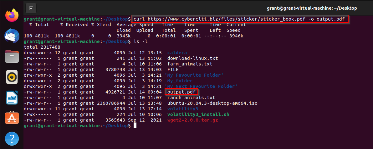Open Firefox from the dock
Viewport: 373px width, 149px height.
tap(12, 16)
